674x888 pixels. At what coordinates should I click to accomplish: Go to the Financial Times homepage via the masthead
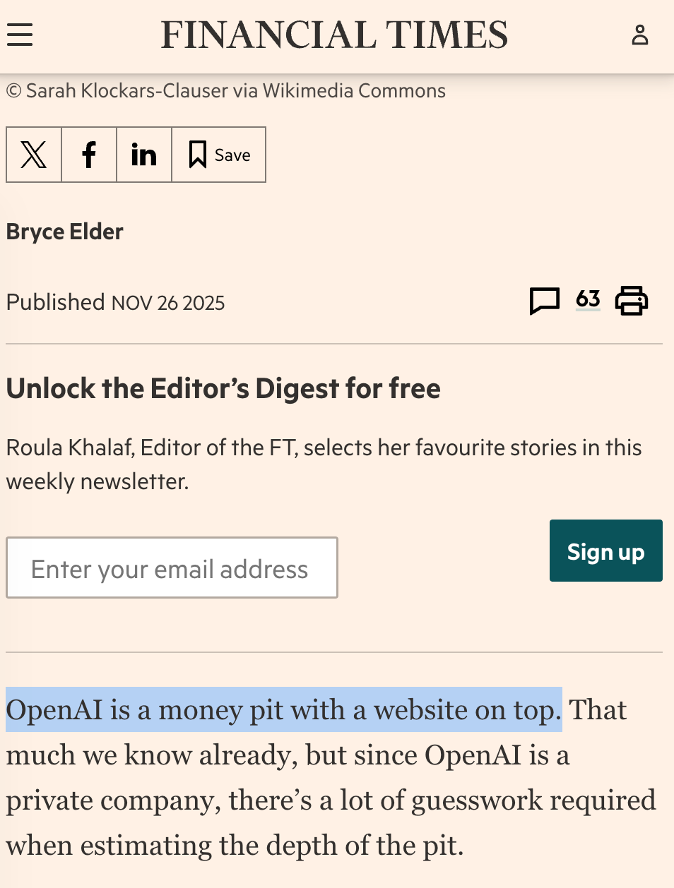click(334, 35)
